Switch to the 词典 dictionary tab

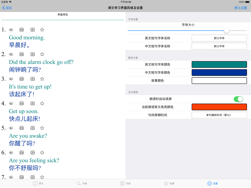click(82, 183)
